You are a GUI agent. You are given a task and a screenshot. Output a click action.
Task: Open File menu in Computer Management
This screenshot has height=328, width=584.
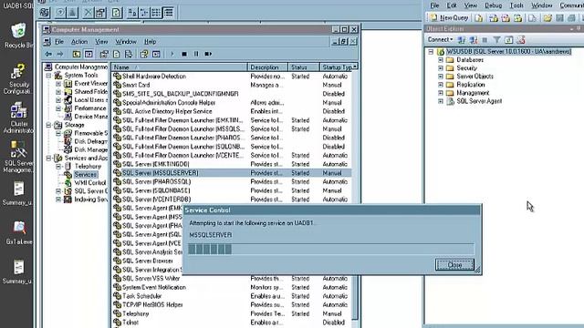(59, 42)
